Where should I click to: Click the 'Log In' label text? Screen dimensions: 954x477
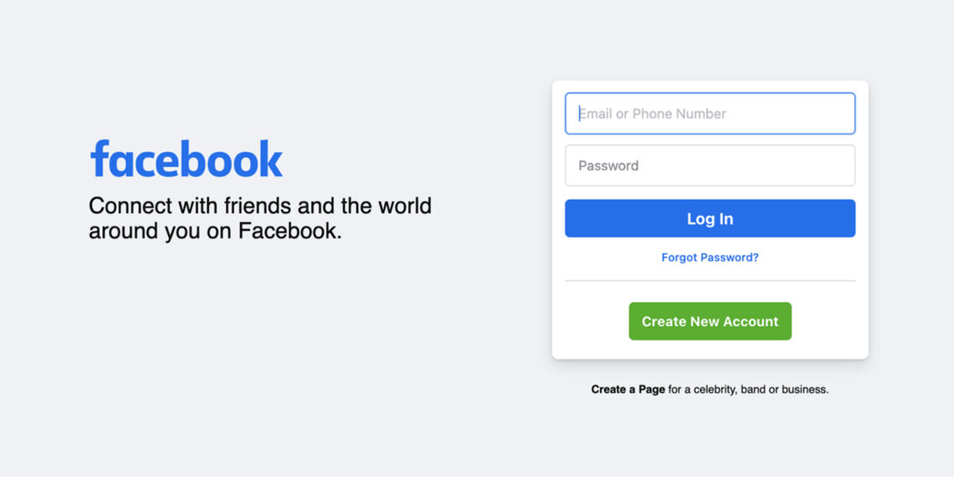[x=710, y=219]
